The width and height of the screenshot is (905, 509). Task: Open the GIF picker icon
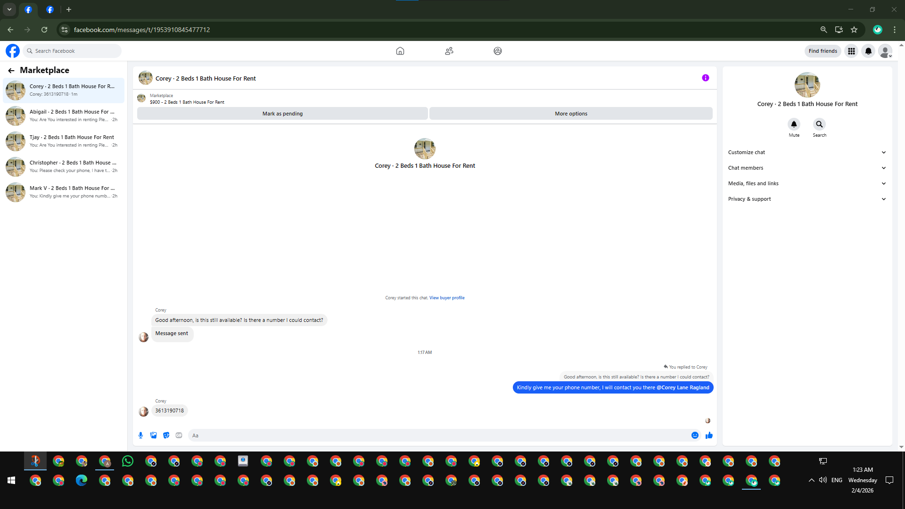click(179, 435)
